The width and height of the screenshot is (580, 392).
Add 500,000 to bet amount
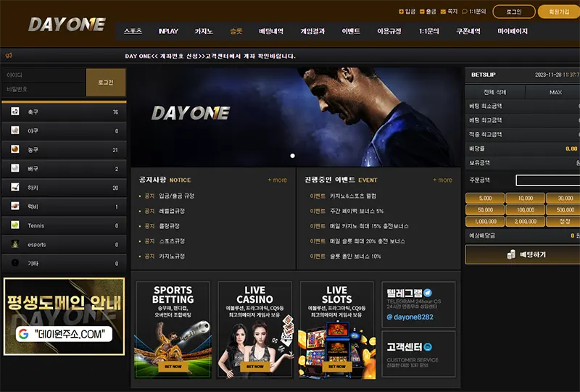click(x=563, y=209)
